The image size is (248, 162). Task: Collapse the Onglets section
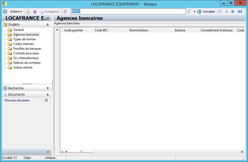pos(48,25)
